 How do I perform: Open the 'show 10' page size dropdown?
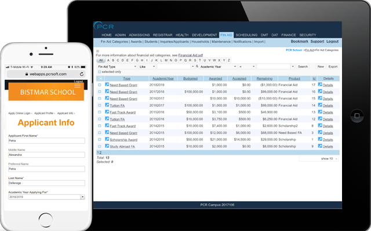tap(318, 159)
